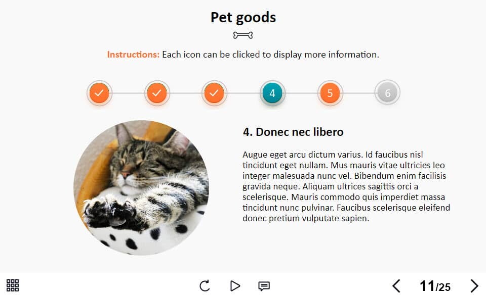
Task: Open the grid menu icon
Action: tap(13, 285)
